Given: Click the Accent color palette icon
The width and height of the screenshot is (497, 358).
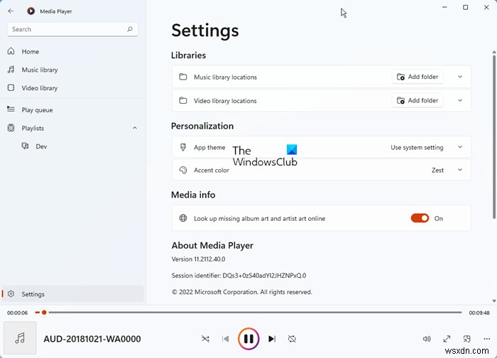Looking at the screenshot, I should click(183, 170).
